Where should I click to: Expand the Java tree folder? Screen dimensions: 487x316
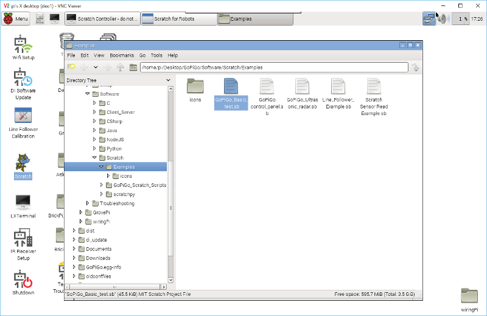94,130
